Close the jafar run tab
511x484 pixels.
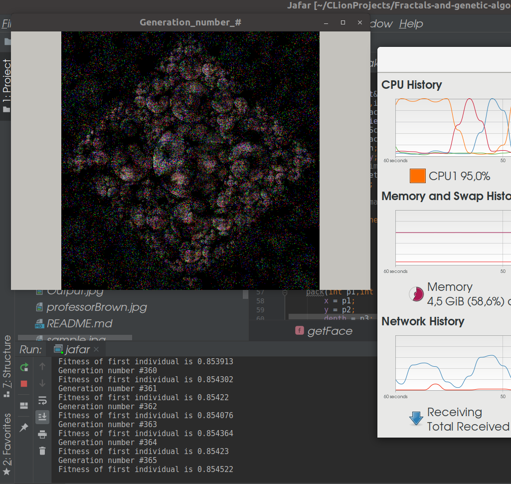[96, 349]
